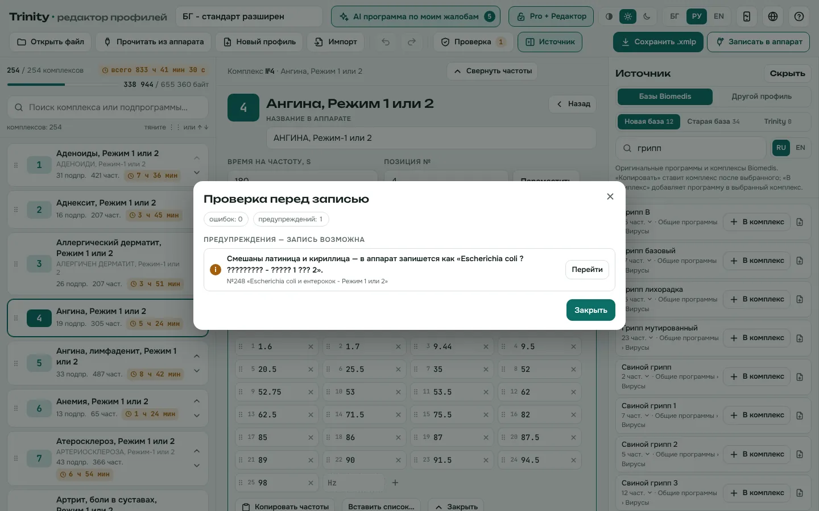Switch to the Trinity 0 tab
The image size is (819, 511).
(x=777, y=122)
